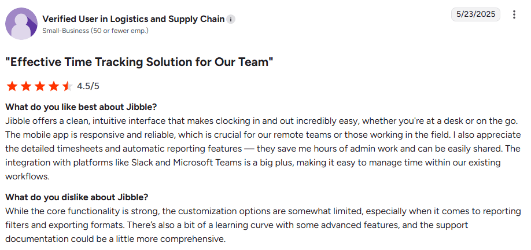This screenshot has height=250, width=531.
Task: Click the fourth orange rating star
Action: click(54, 86)
